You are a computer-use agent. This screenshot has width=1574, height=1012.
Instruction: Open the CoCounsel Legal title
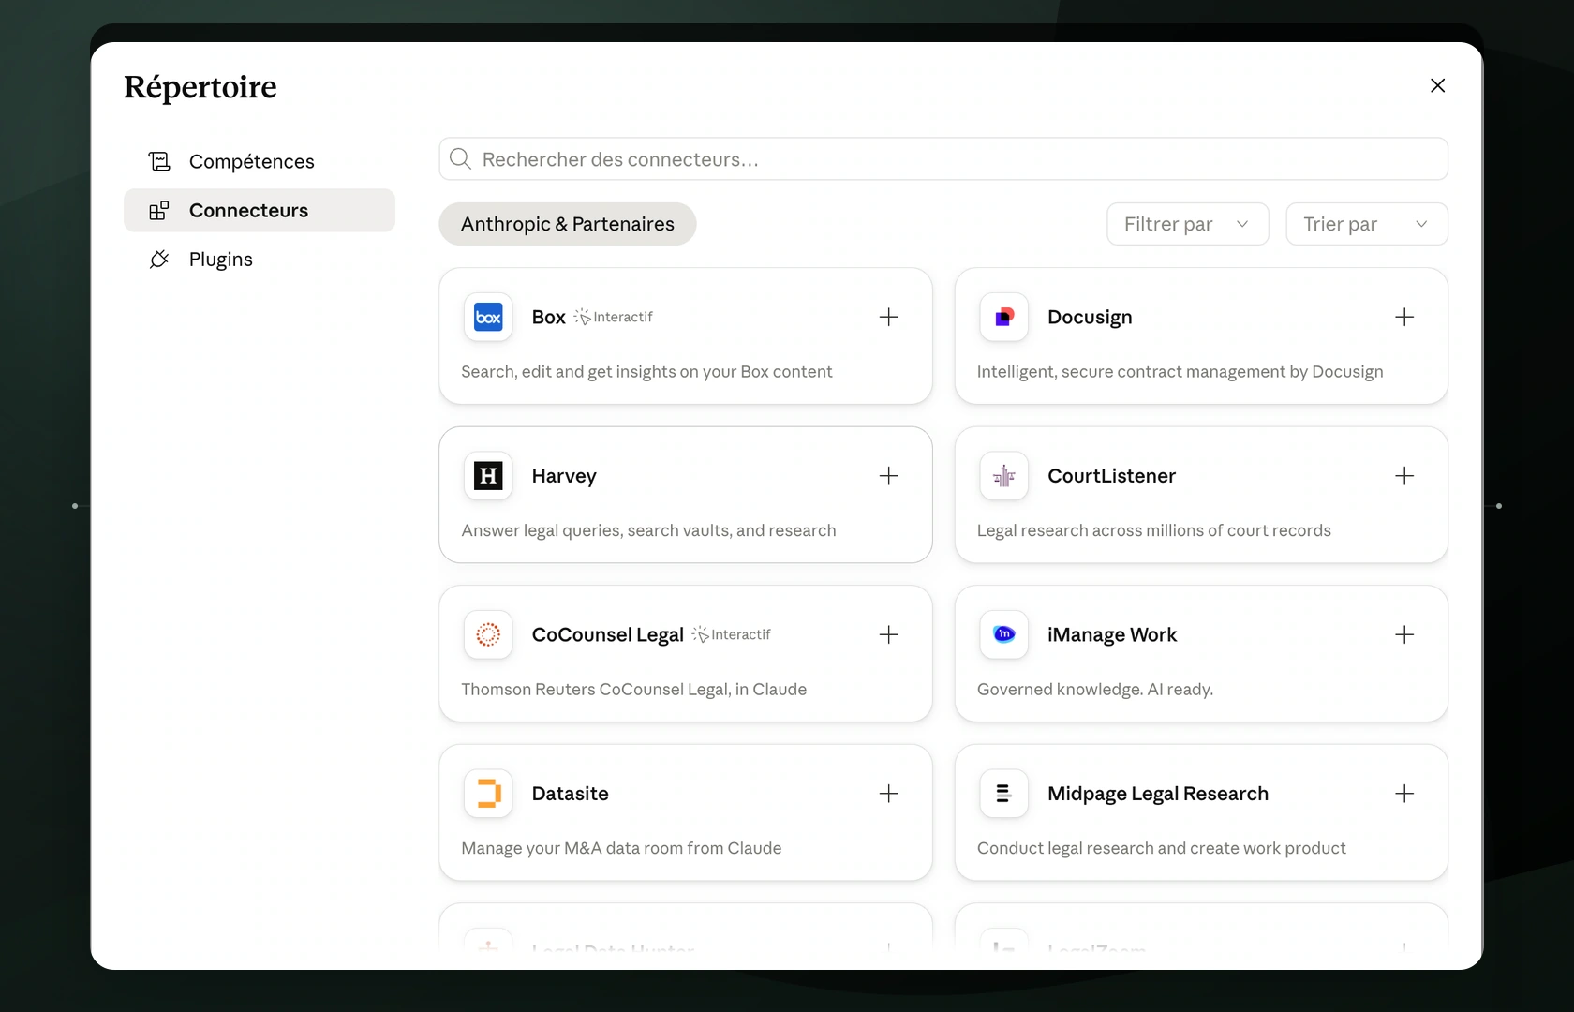(608, 634)
